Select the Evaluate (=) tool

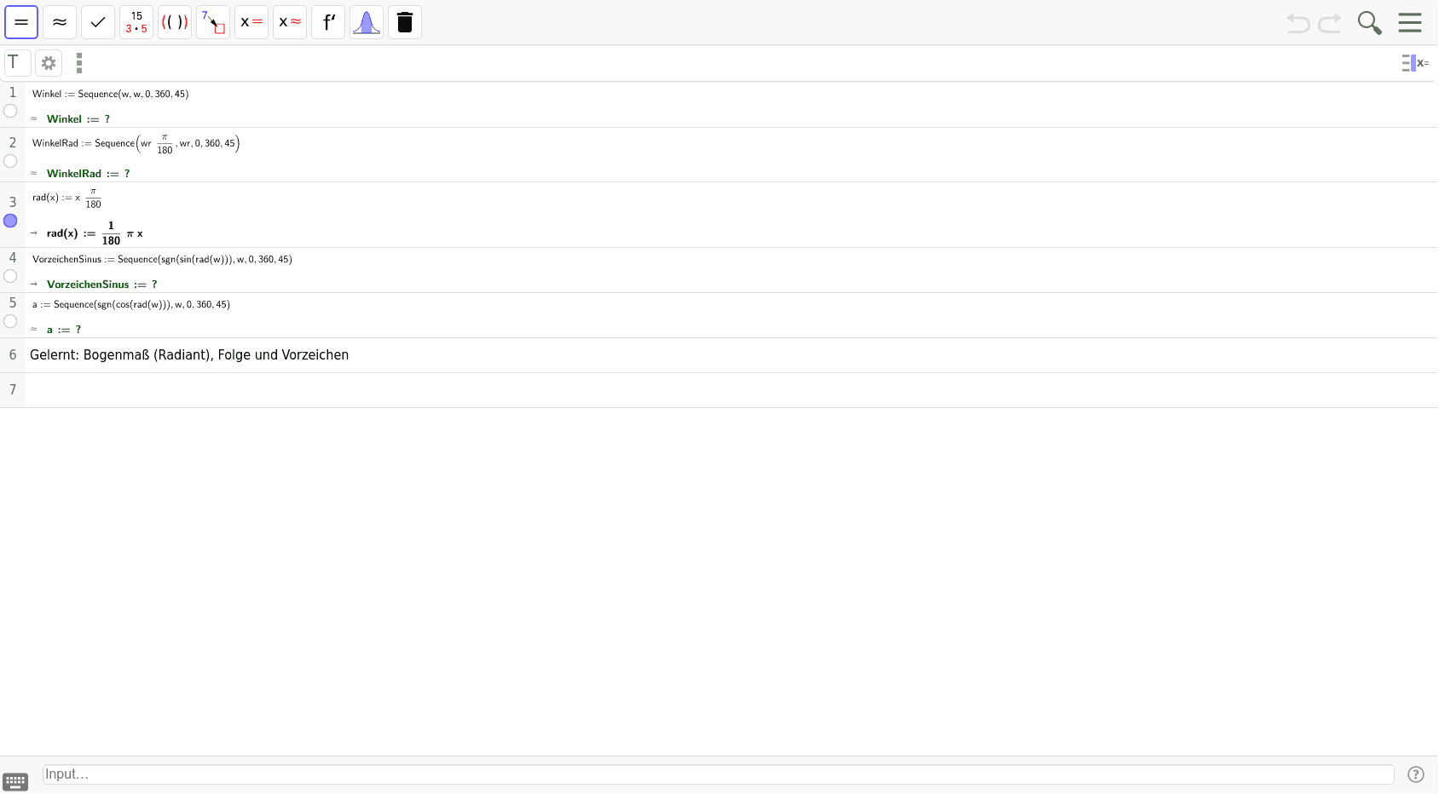tap(21, 22)
